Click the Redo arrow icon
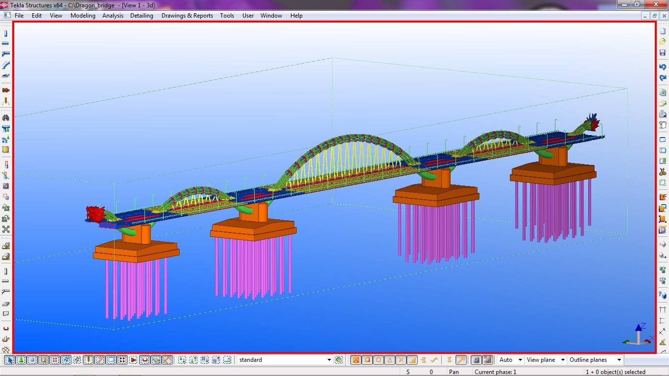The image size is (669, 376). (x=663, y=78)
